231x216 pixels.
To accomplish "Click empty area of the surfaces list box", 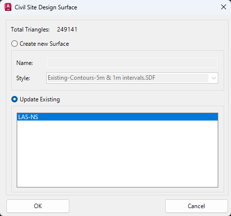I will (117, 154).
